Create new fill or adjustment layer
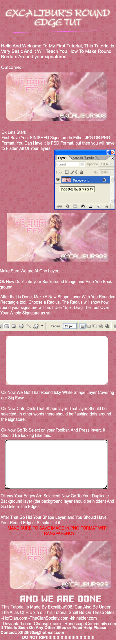 point(83,206)
